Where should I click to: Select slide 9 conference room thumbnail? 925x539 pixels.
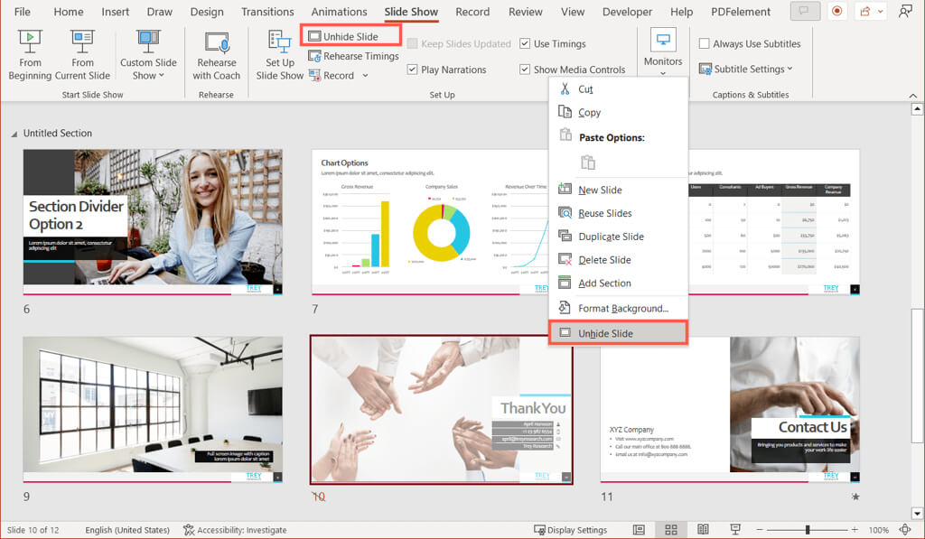pyautogui.click(x=153, y=409)
